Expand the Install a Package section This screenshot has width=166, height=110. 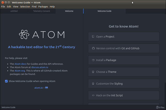[124, 60]
